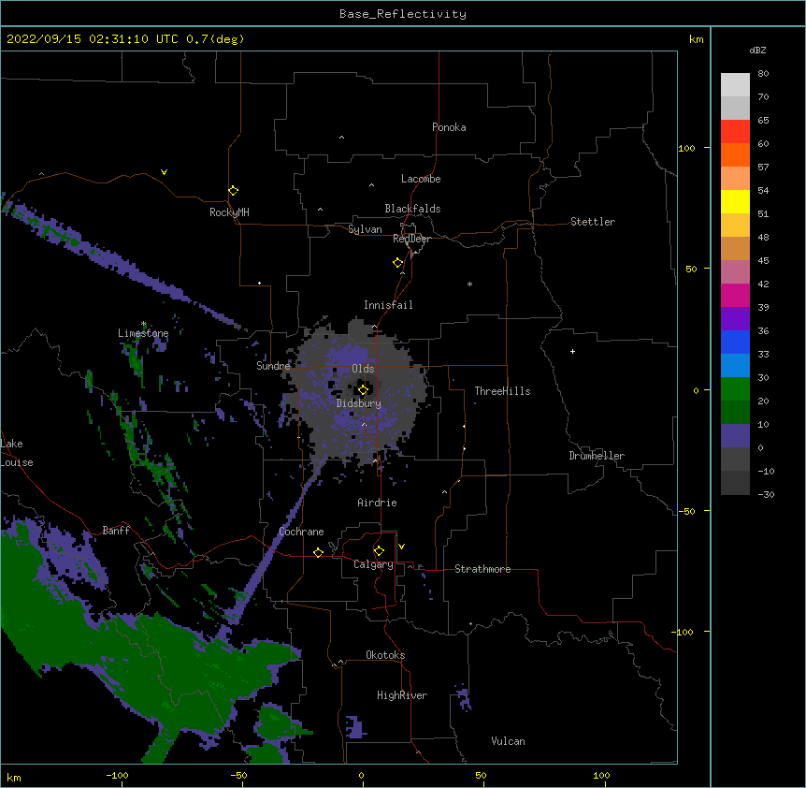Click the HighRiver city label
This screenshot has height=788, width=806.
(402, 695)
